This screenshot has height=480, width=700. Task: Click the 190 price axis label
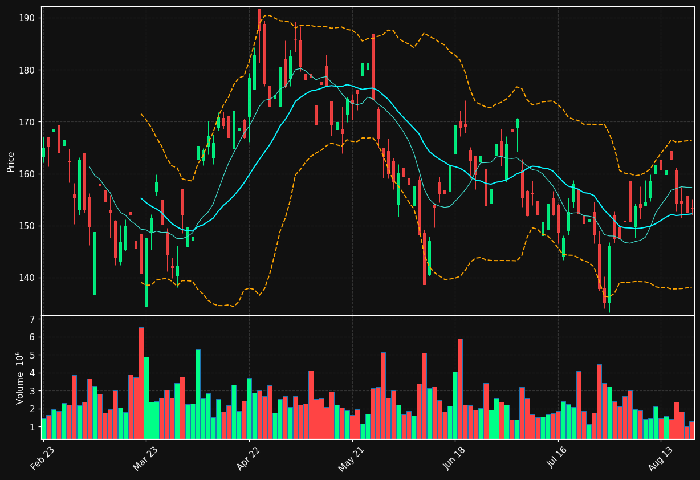tap(27, 18)
